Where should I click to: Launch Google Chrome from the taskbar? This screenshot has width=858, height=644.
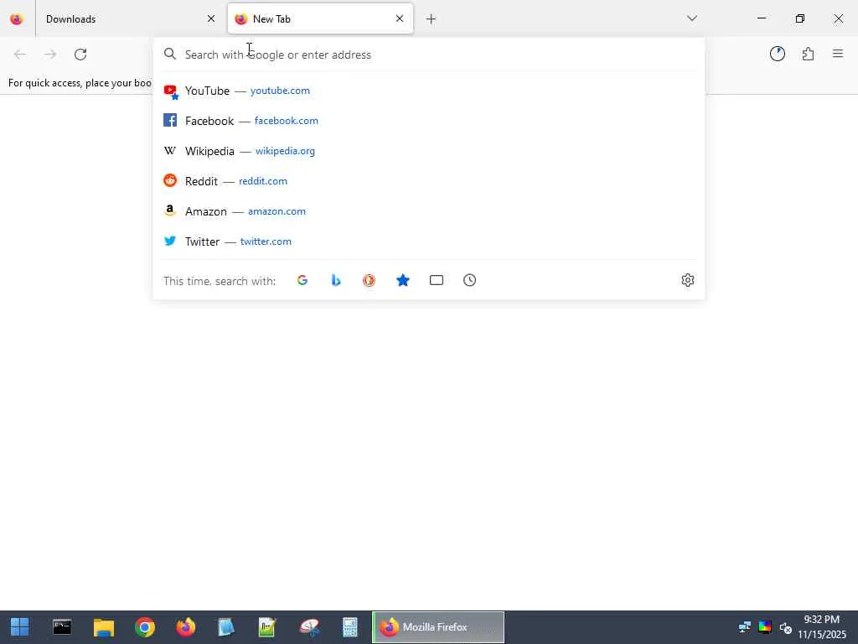pyautogui.click(x=145, y=627)
